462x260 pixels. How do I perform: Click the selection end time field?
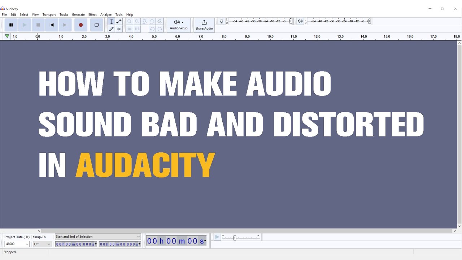118,244
